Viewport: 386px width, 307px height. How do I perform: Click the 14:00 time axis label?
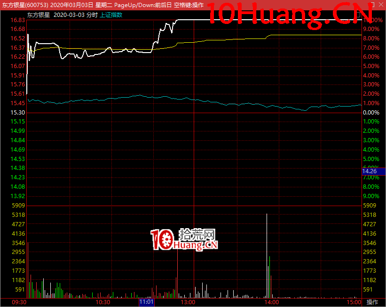(x=272, y=302)
